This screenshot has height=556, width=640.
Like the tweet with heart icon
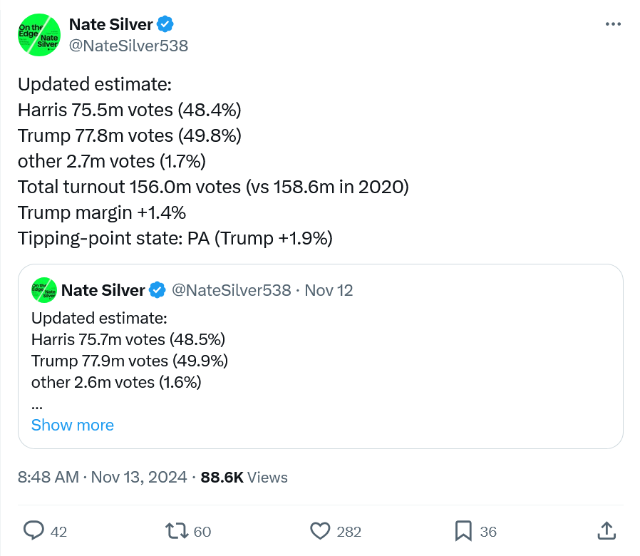click(x=321, y=531)
